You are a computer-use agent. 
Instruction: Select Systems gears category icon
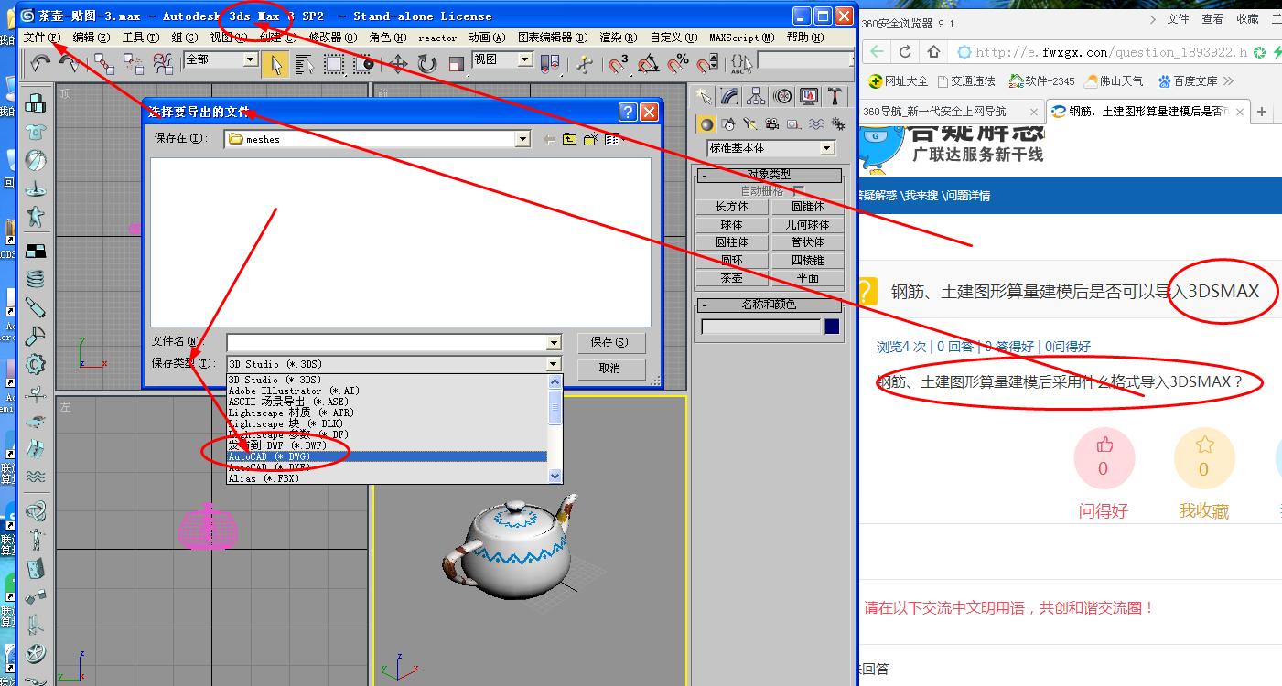tap(838, 124)
